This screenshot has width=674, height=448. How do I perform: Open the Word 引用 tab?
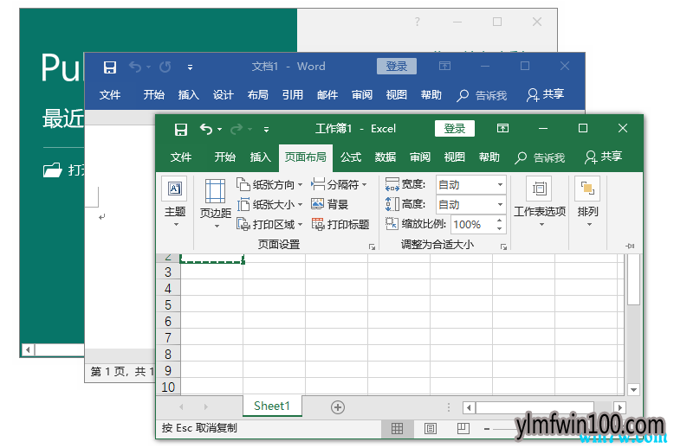[x=293, y=95]
